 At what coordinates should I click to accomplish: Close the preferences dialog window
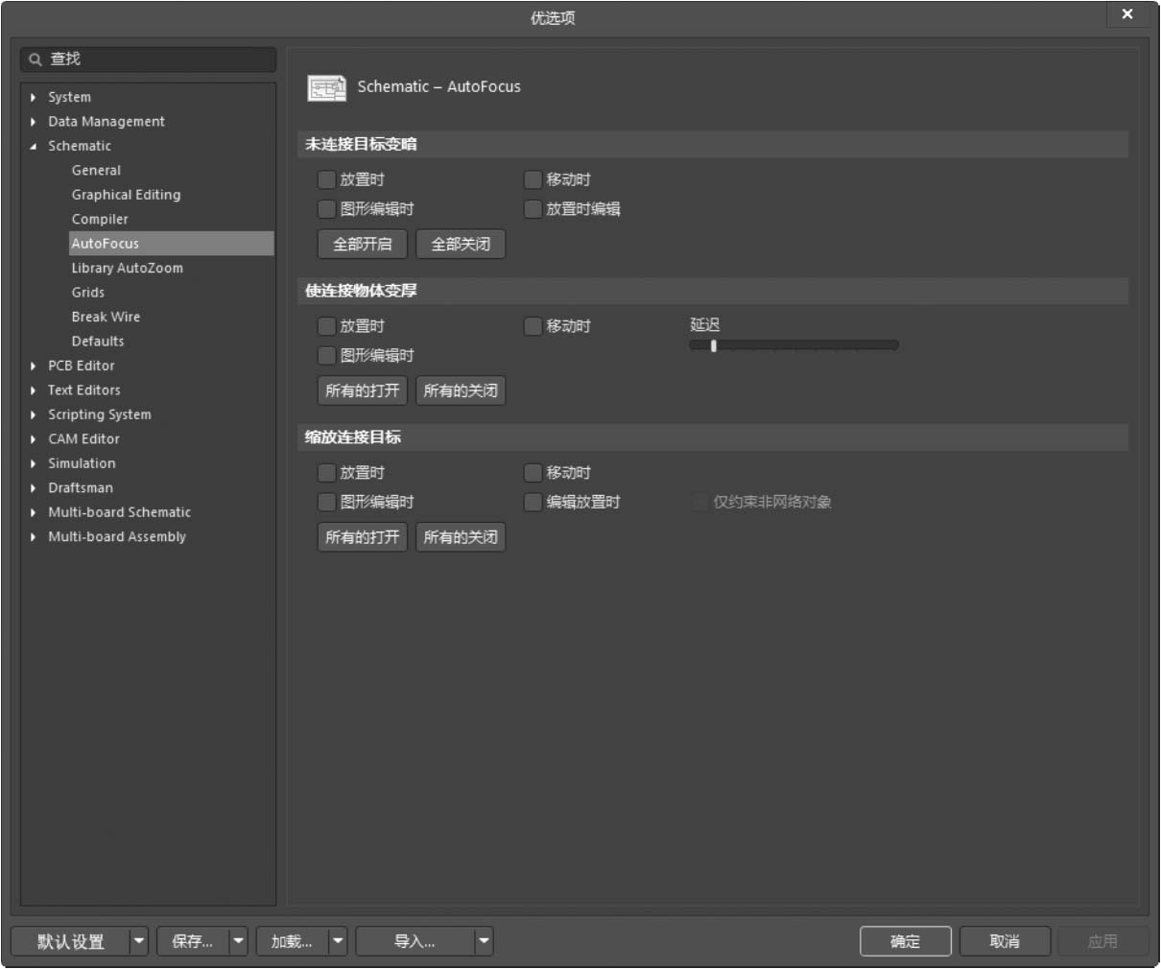pos(1126,14)
